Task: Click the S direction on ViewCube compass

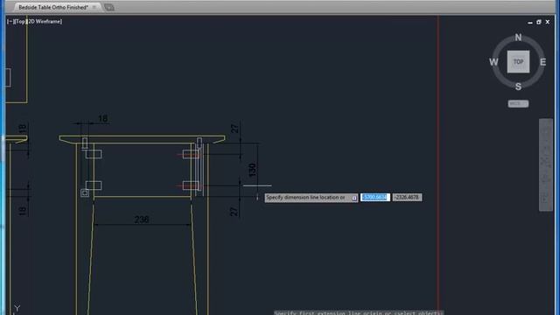Action: (518, 87)
